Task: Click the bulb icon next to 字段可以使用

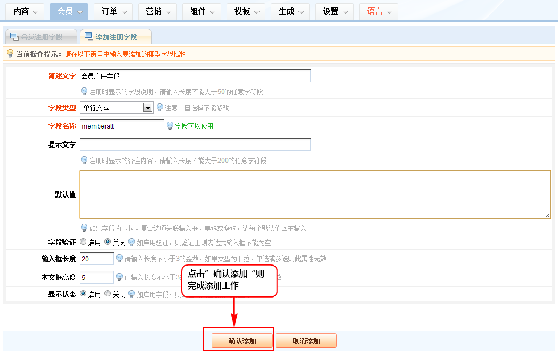Action: coord(170,126)
